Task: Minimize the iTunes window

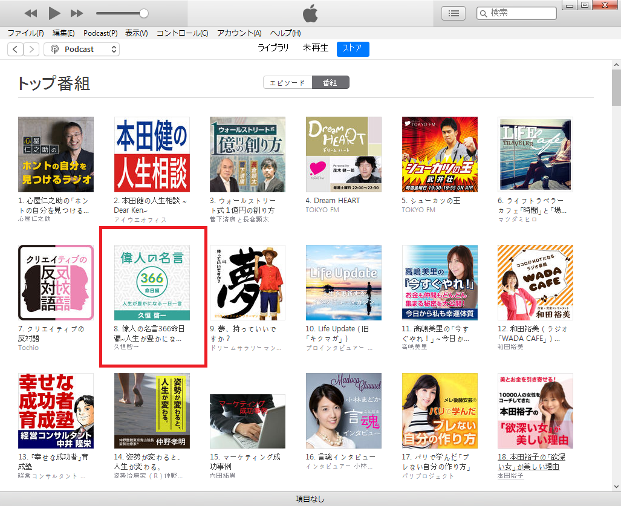Action: (x=570, y=5)
